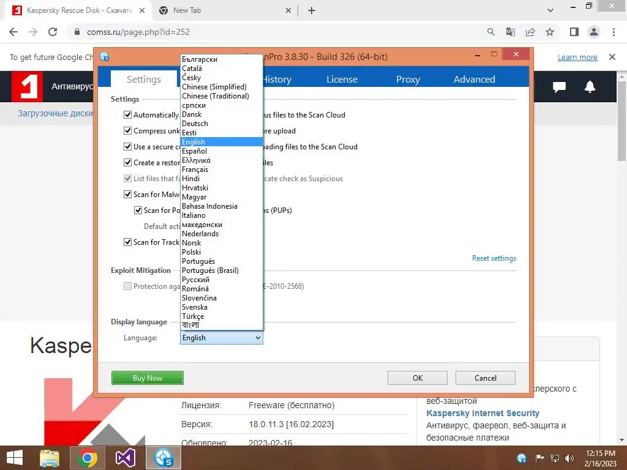Collapse the Language combo box arrow
The image size is (627, 470).
[258, 338]
